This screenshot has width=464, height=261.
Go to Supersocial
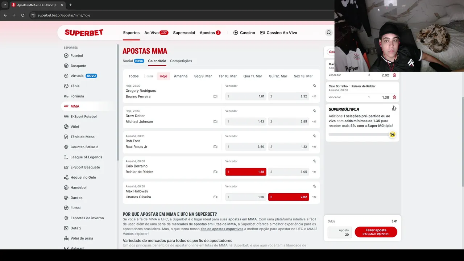(184, 33)
